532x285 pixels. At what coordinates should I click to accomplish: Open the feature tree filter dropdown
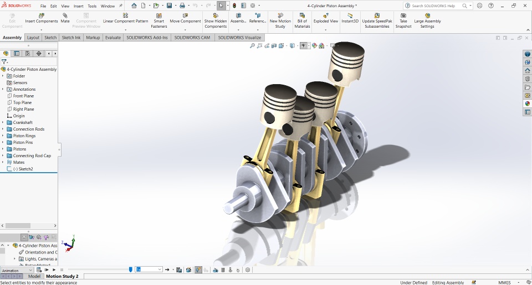[5, 61]
